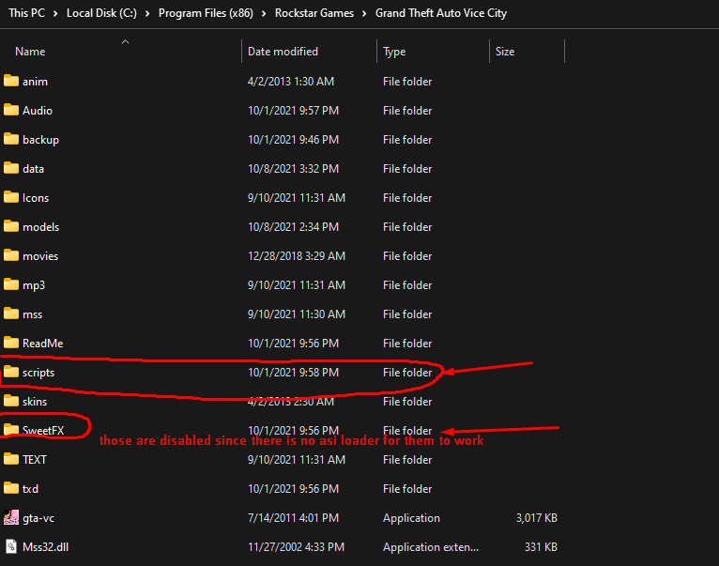This screenshot has width=719, height=566.
Task: Click 'Application exten...' type cell
Action: pyautogui.click(x=431, y=546)
